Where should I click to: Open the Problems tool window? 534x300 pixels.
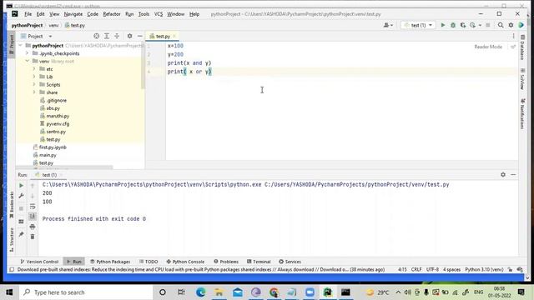pos(226,262)
